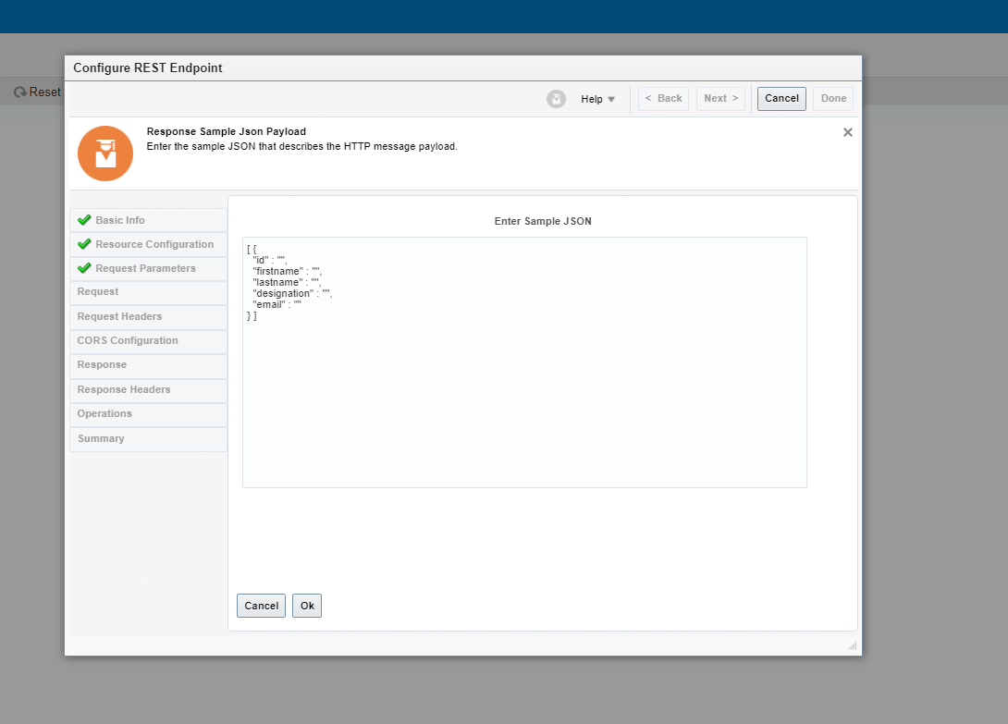The width and height of the screenshot is (1008, 724).
Task: Click the Back button
Action: point(663,98)
